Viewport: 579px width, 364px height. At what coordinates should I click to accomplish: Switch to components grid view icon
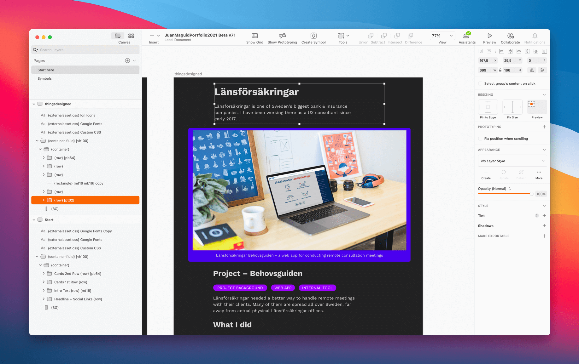pos(131,36)
